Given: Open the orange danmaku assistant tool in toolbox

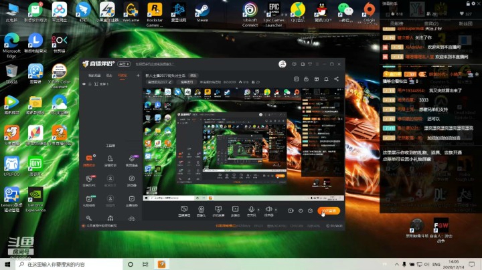Looking at the screenshot, I should (x=89, y=161).
